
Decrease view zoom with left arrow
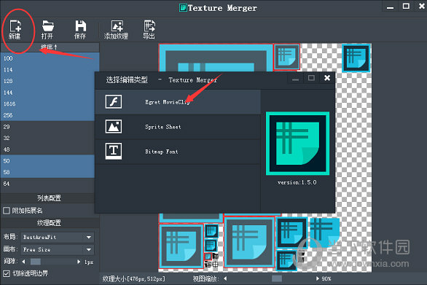click(225, 278)
